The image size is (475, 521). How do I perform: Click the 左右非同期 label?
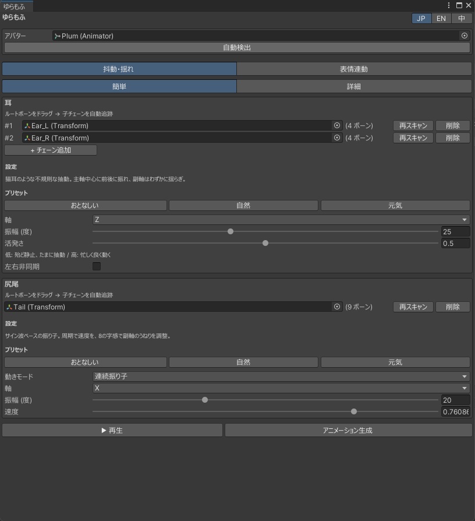tap(22, 266)
